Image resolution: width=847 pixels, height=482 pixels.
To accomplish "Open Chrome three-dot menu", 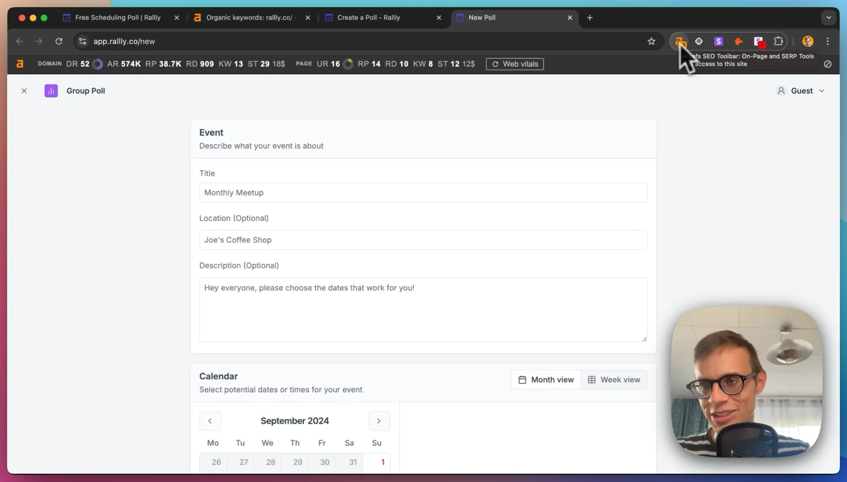I will [828, 41].
